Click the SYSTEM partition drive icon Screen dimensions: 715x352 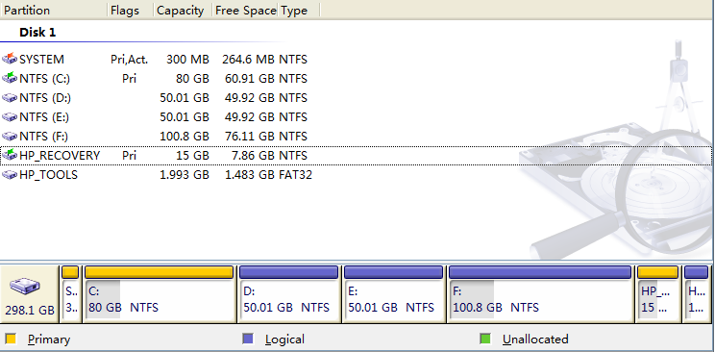[10, 59]
